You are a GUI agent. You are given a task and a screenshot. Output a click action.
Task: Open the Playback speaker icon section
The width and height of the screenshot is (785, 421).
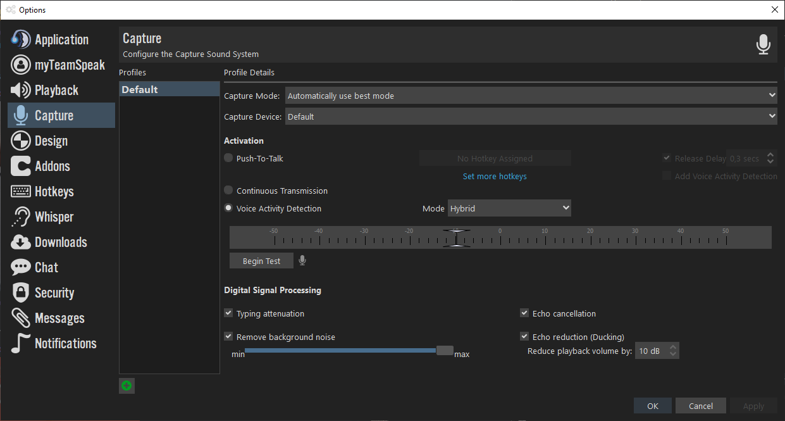coord(21,91)
